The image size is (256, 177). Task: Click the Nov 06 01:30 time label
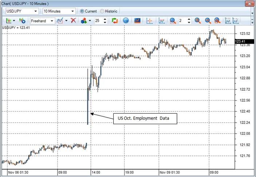point(18,172)
